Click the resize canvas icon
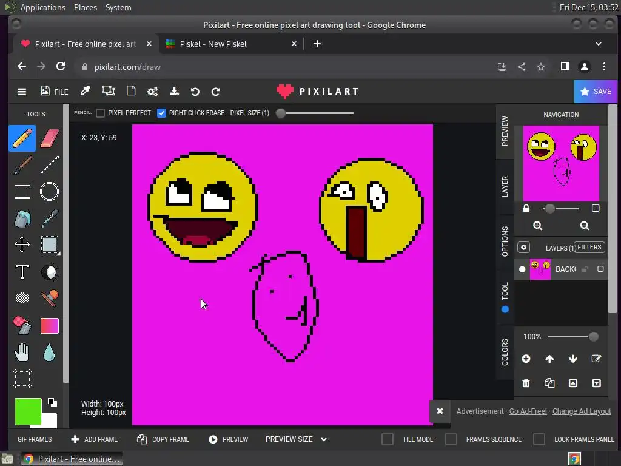This screenshot has width=621, height=466. tap(108, 91)
